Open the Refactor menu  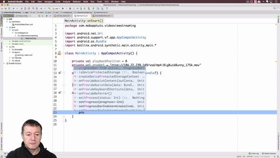tap(77, 1)
